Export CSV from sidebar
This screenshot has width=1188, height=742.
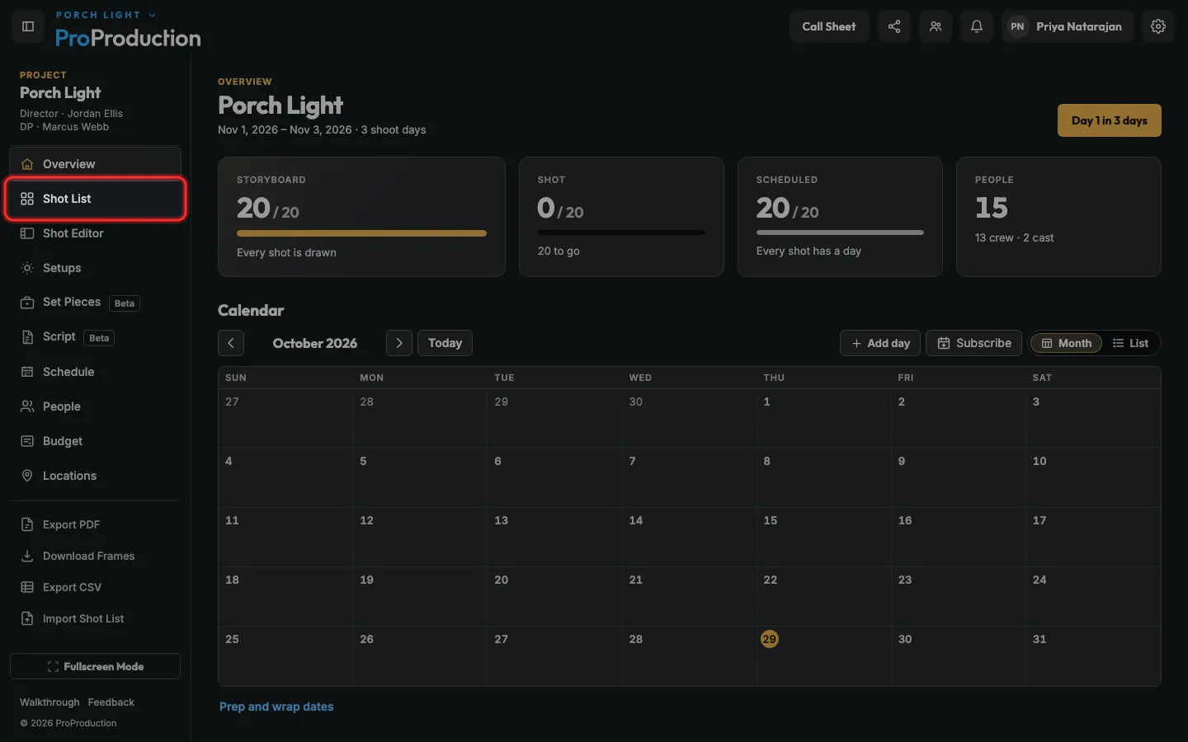[x=96, y=587]
